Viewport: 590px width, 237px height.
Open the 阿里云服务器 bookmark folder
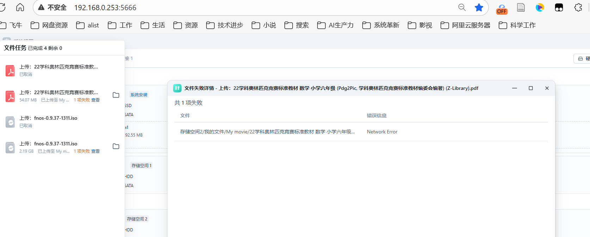(466, 25)
